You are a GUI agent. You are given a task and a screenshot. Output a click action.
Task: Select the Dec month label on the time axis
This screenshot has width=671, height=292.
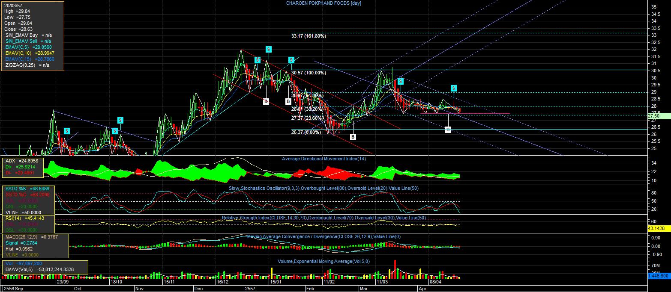coord(198,289)
